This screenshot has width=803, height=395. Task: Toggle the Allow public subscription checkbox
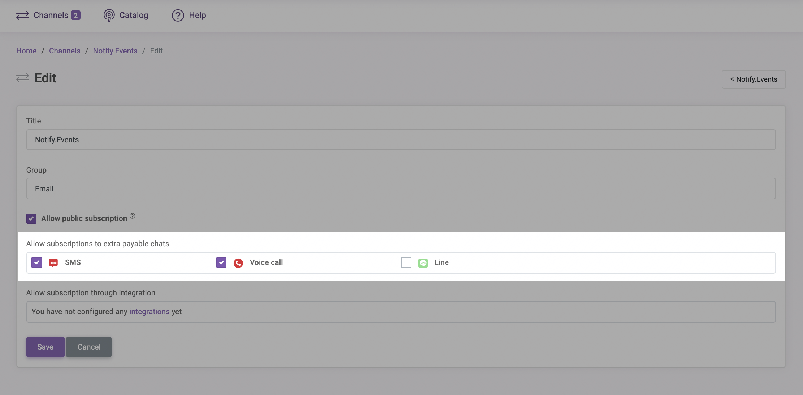[x=31, y=218]
